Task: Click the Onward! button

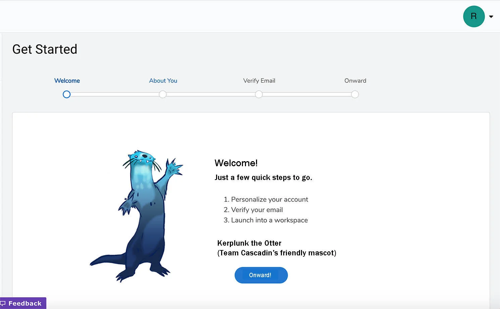Action: [261, 275]
